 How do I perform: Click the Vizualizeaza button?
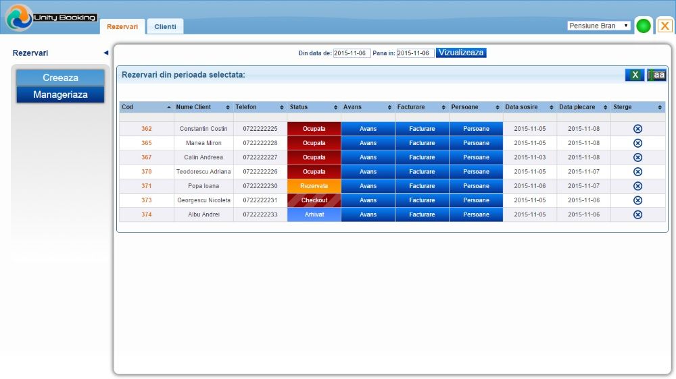point(461,53)
